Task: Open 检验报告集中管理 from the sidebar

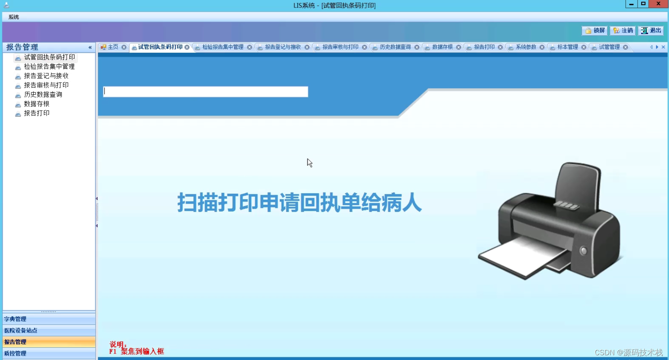Action: click(x=49, y=67)
